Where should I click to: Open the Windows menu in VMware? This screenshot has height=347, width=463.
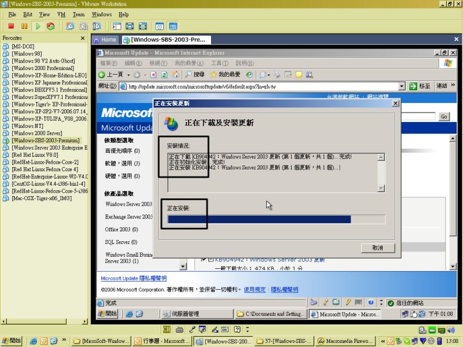coord(102,14)
